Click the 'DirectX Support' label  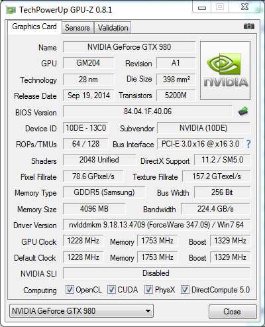pos(165,161)
